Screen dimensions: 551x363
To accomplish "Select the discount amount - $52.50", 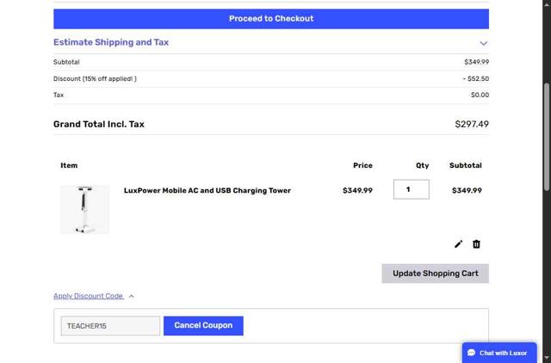I will click(x=476, y=78).
